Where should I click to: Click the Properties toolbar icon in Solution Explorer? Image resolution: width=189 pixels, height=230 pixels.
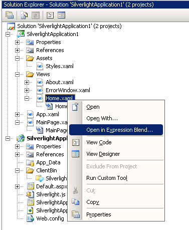click(10, 15)
